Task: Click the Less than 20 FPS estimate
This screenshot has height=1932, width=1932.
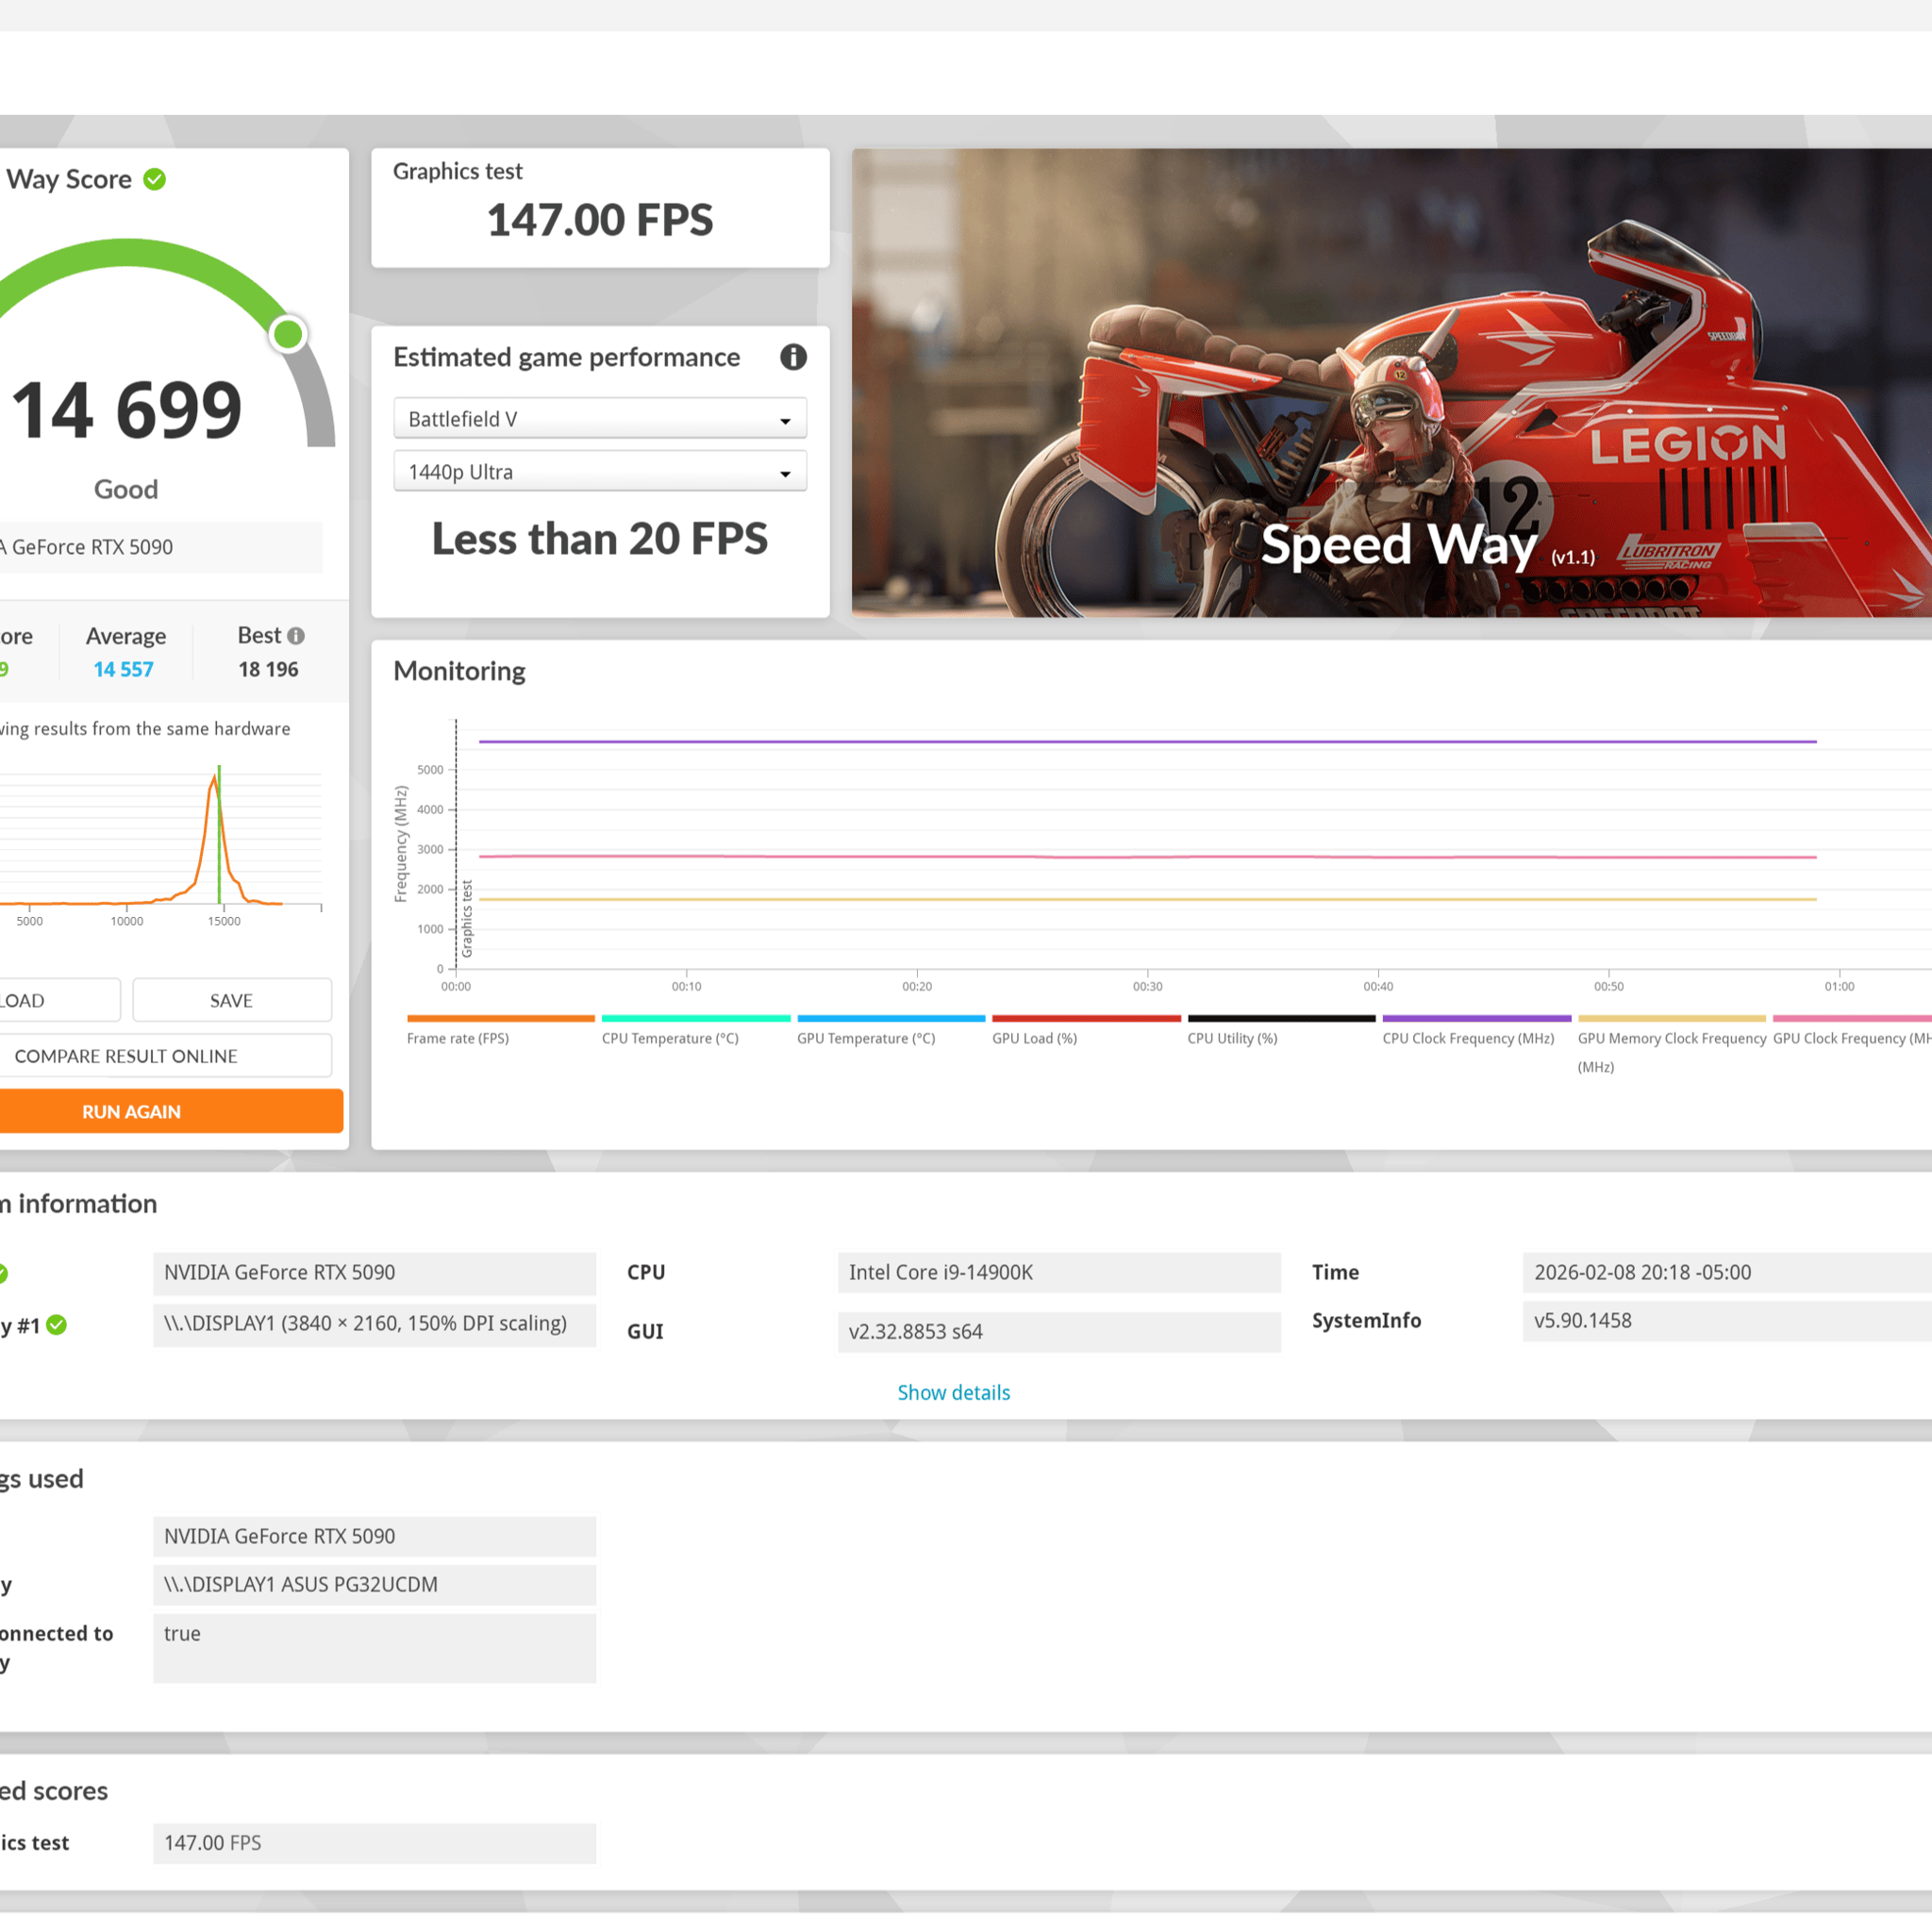Action: click(x=600, y=539)
